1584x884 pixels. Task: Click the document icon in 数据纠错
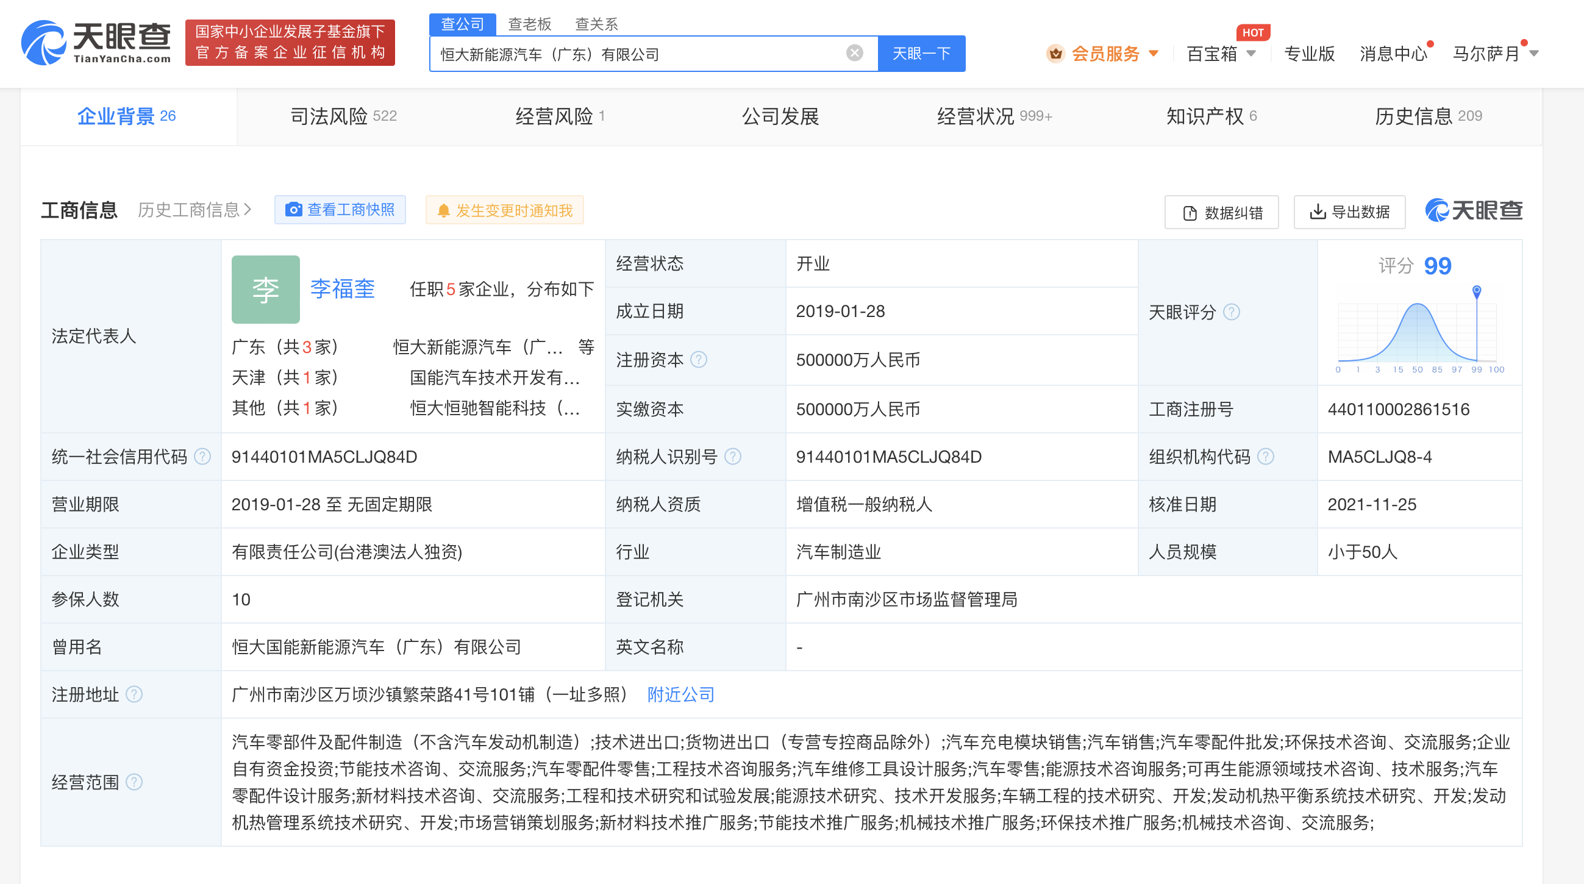point(1190,213)
